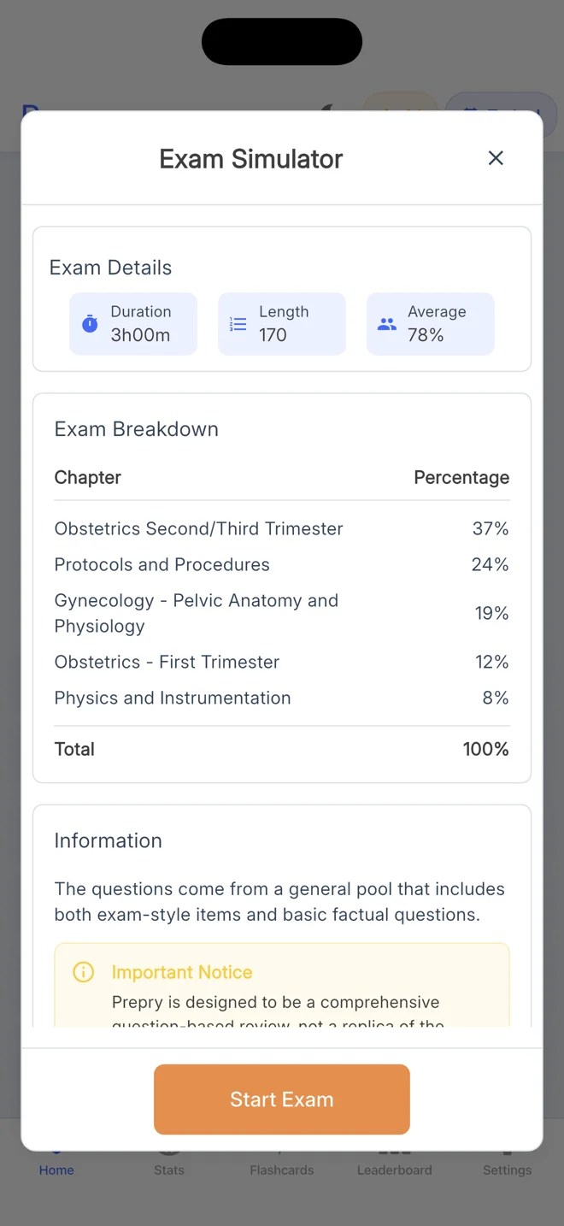Image resolution: width=564 pixels, height=1226 pixels.
Task: Click the Exam Details heading
Action: [x=110, y=267]
